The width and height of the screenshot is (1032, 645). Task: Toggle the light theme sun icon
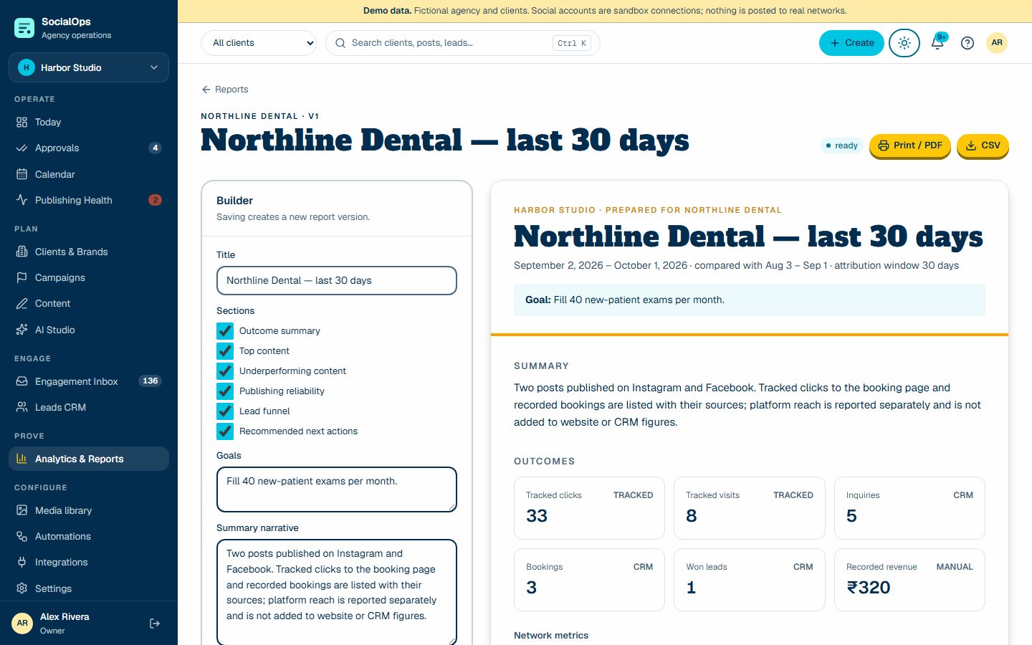(x=904, y=43)
